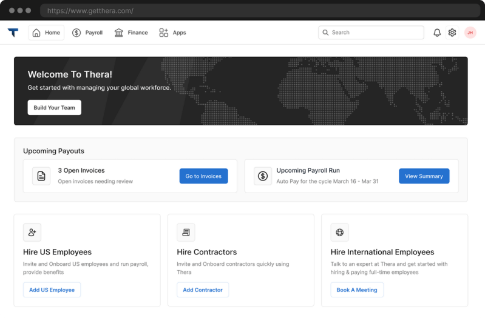This screenshot has height=318, width=485.
Task: Click the receipt icon above Hire Contractors
Action: pyautogui.click(x=186, y=232)
